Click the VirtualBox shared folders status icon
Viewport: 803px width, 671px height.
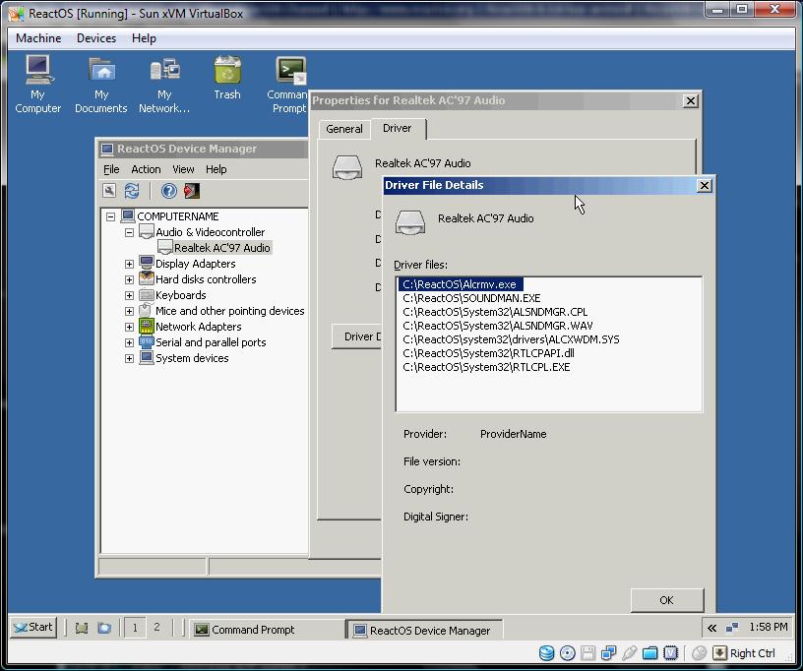tap(650, 652)
